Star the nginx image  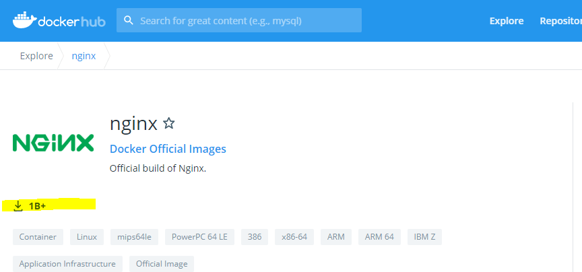click(169, 123)
